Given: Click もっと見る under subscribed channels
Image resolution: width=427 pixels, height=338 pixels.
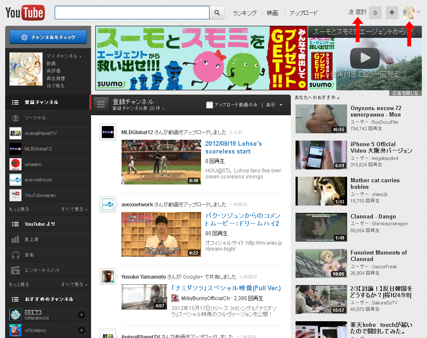Looking at the screenshot, I should coord(19,209).
